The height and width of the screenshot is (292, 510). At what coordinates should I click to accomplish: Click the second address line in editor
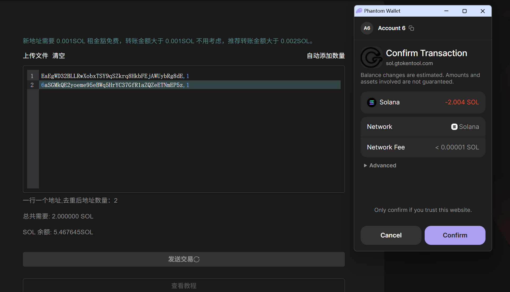[x=112, y=85]
